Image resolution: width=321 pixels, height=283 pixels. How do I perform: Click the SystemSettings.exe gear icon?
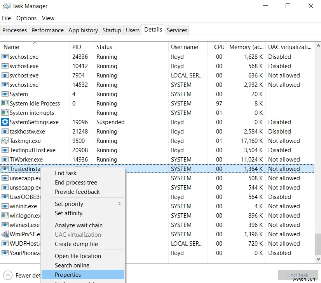coord(5,122)
